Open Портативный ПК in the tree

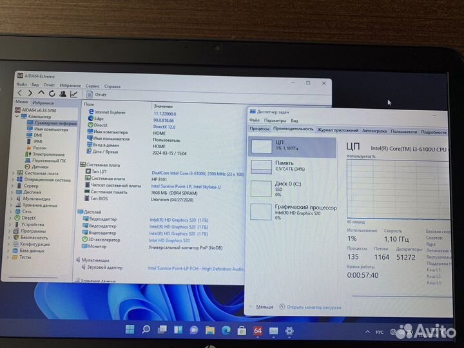point(45,160)
